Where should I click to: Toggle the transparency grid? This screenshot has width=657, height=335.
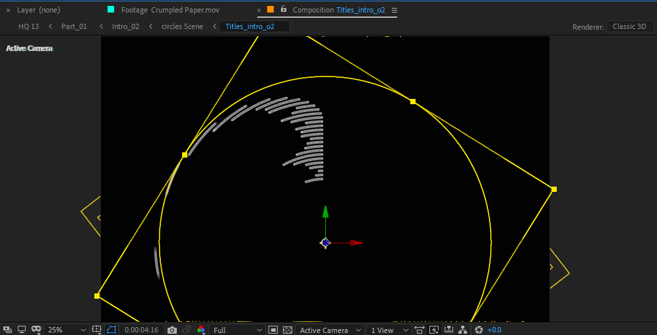[288, 330]
